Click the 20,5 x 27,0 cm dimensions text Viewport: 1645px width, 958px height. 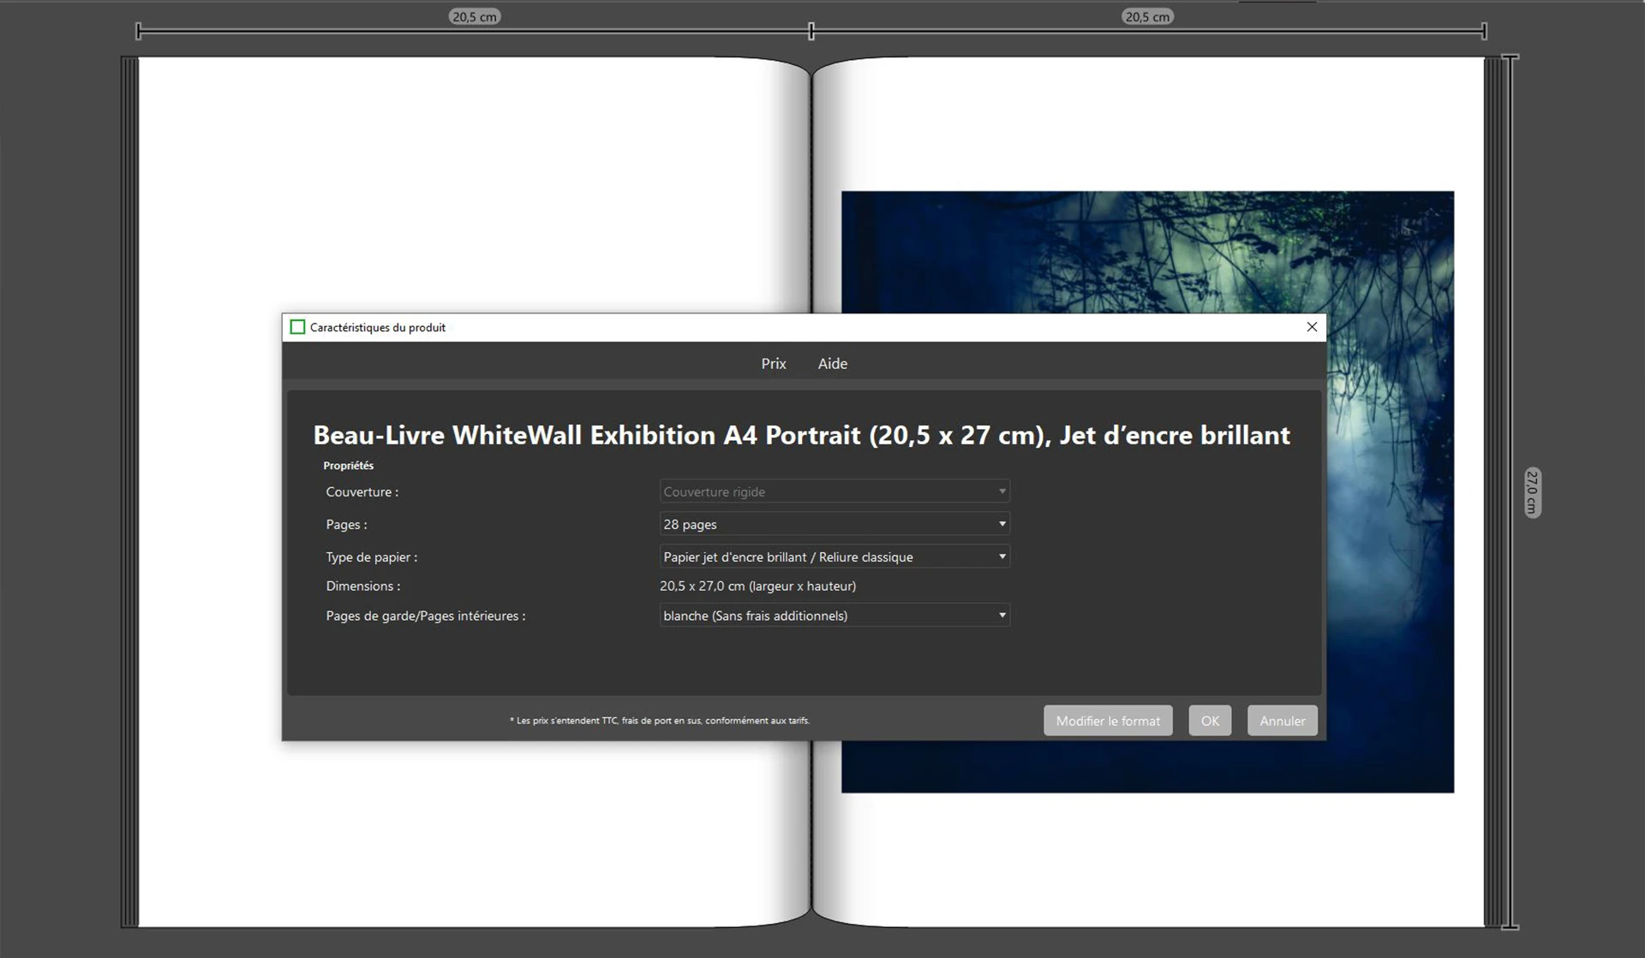click(757, 586)
